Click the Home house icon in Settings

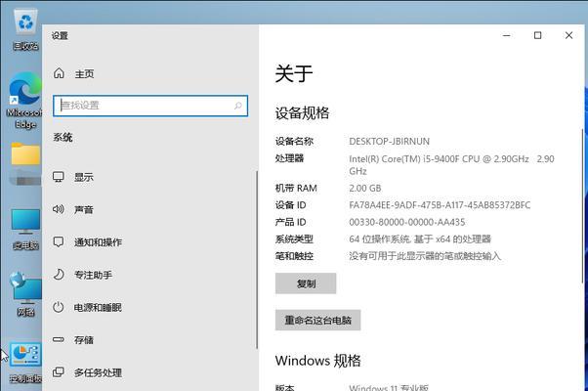pos(59,73)
